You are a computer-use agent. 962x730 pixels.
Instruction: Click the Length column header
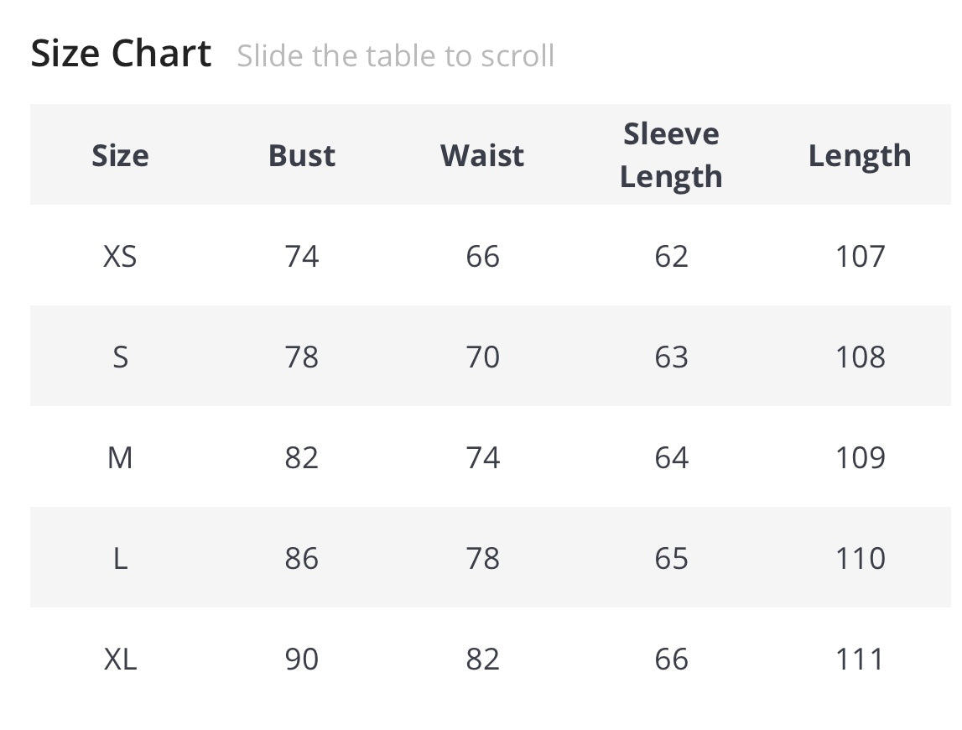pyautogui.click(x=860, y=156)
